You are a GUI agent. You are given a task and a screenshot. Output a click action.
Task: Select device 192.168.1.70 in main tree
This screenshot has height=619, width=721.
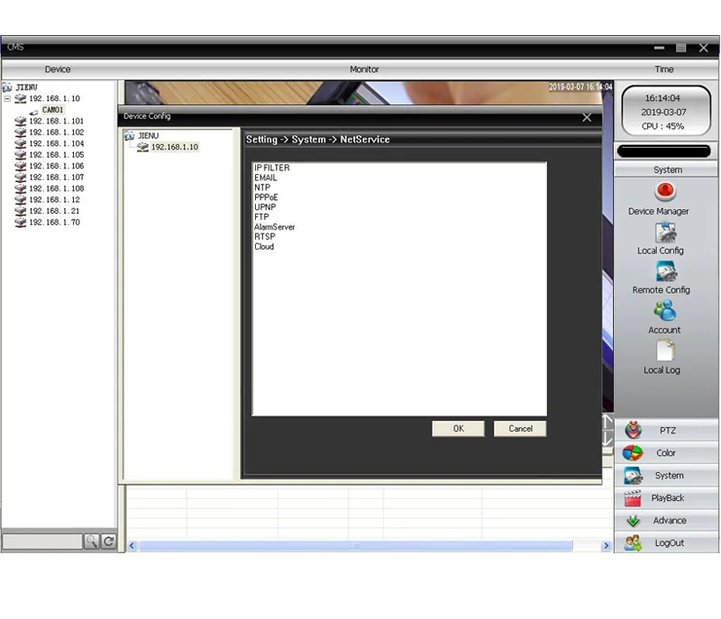pos(54,222)
